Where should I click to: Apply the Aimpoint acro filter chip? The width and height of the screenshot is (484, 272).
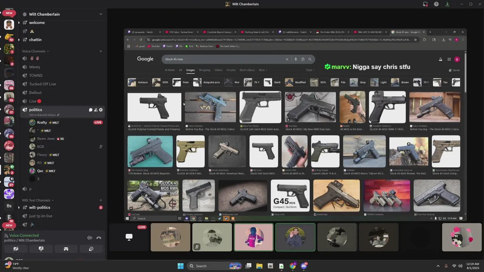click(x=207, y=82)
